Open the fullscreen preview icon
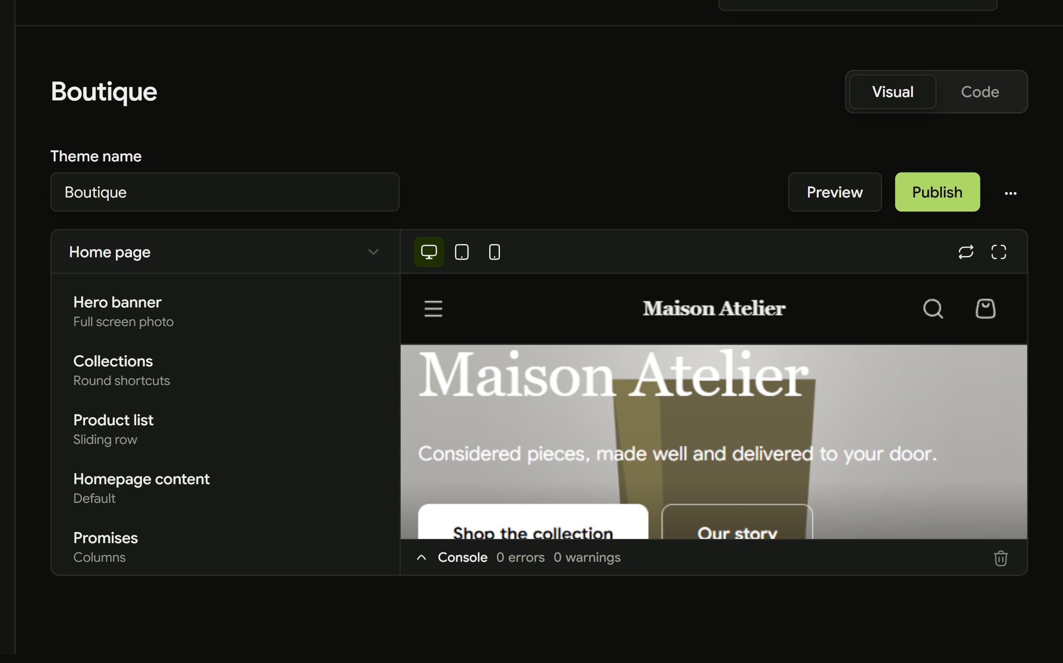Image resolution: width=1063 pixels, height=663 pixels. tap(999, 252)
